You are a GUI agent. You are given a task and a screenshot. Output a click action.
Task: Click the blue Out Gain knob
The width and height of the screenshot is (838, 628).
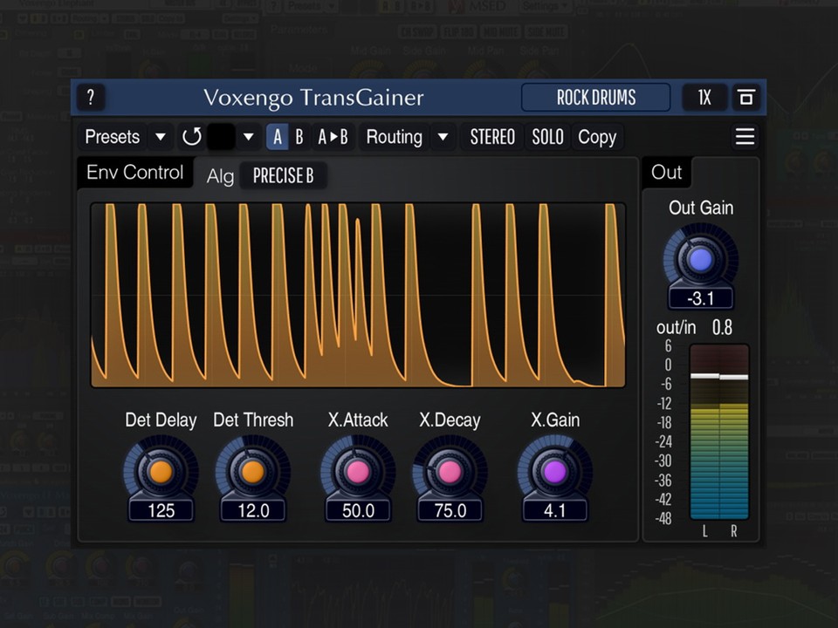(x=701, y=260)
